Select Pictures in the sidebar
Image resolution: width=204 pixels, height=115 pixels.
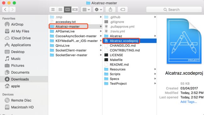pos(14,66)
